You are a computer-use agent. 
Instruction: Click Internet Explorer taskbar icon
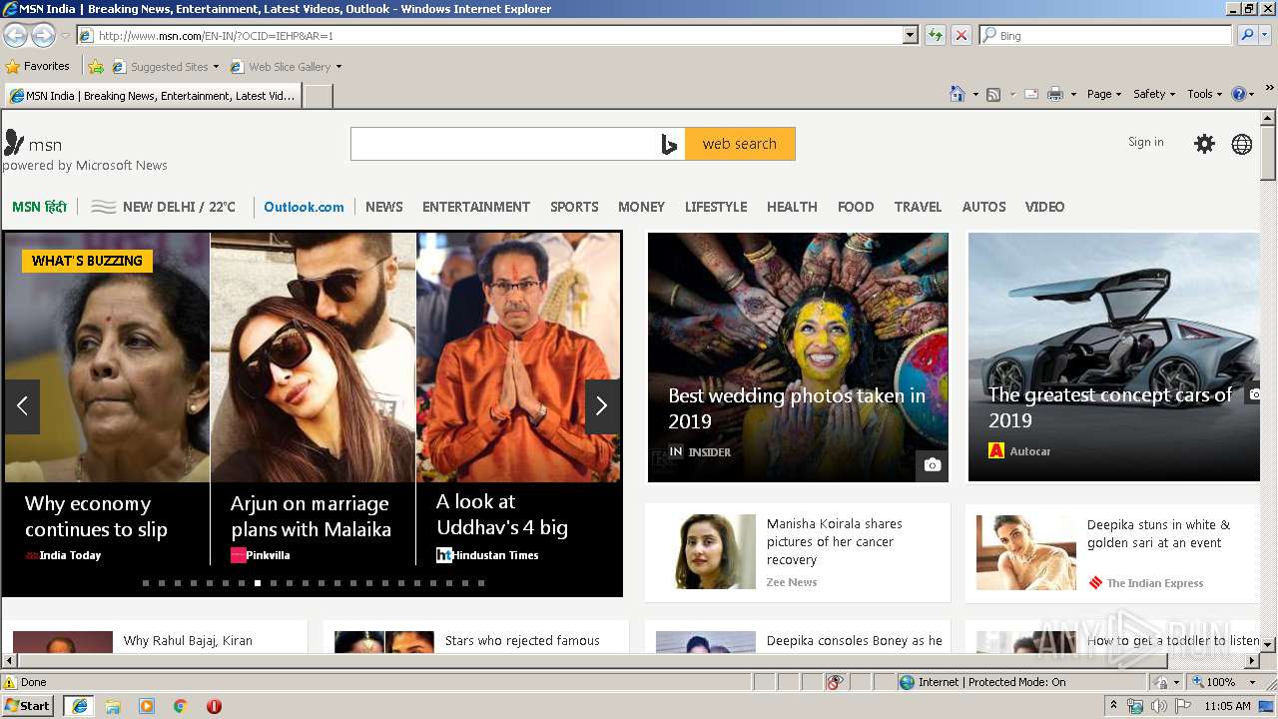click(x=79, y=706)
